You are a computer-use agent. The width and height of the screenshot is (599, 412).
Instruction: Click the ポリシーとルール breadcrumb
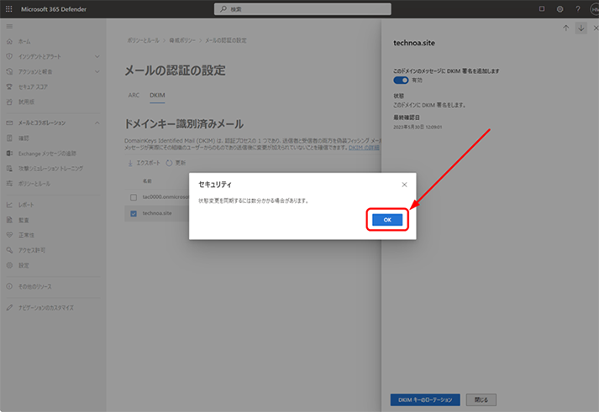pos(144,40)
